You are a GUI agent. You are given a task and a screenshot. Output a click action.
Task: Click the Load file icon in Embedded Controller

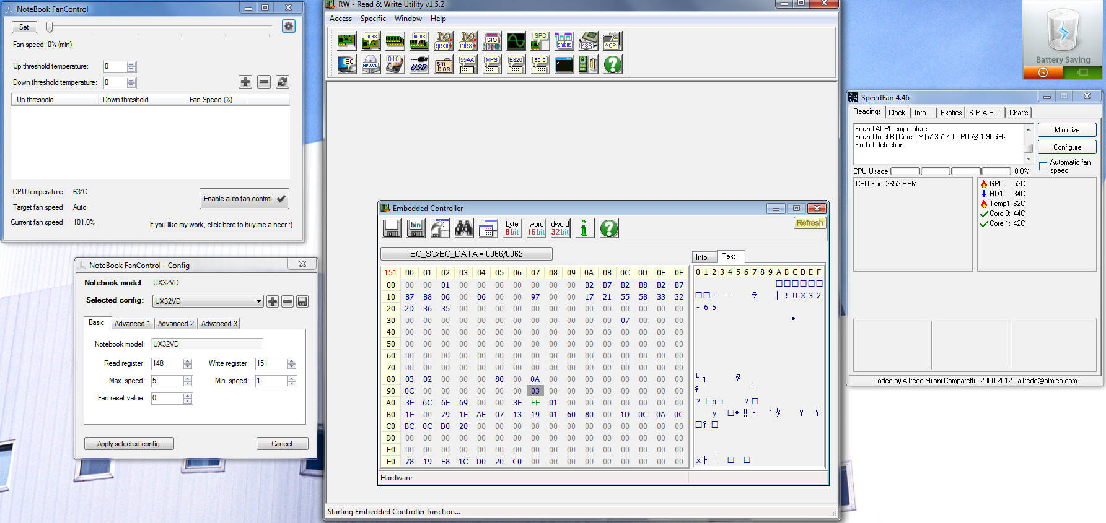pyautogui.click(x=440, y=228)
